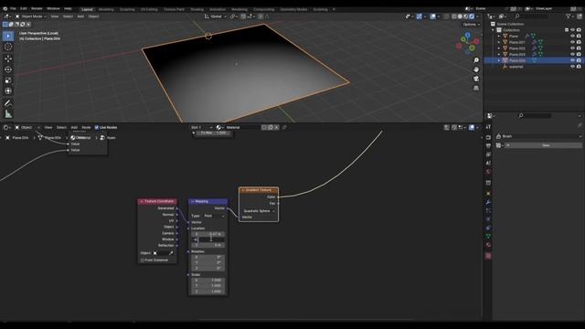Open the Global transform orientation dropdown
This screenshot has height=329, width=585.
[216, 16]
